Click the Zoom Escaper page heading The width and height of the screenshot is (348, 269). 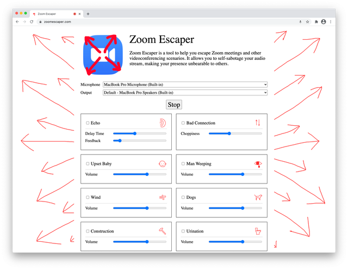tap(161, 40)
